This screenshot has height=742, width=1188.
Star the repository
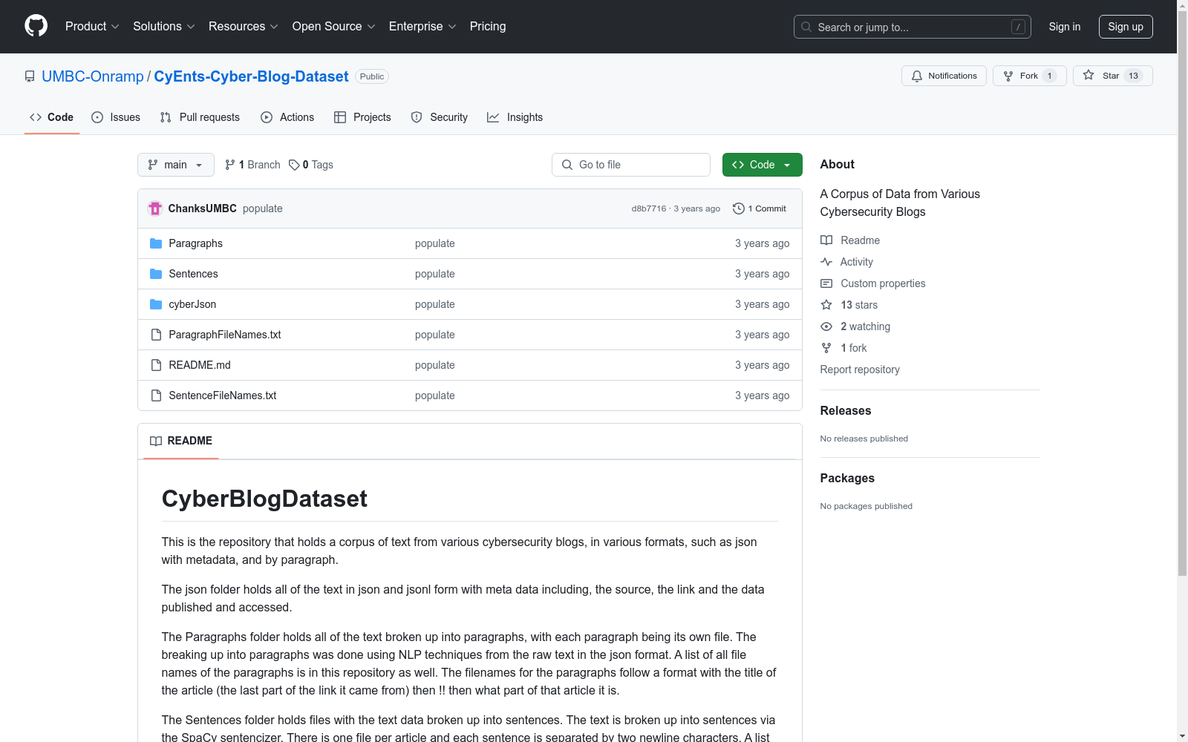pos(1113,76)
